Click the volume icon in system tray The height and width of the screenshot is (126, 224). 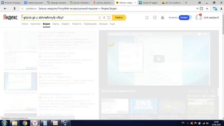coord(208,123)
